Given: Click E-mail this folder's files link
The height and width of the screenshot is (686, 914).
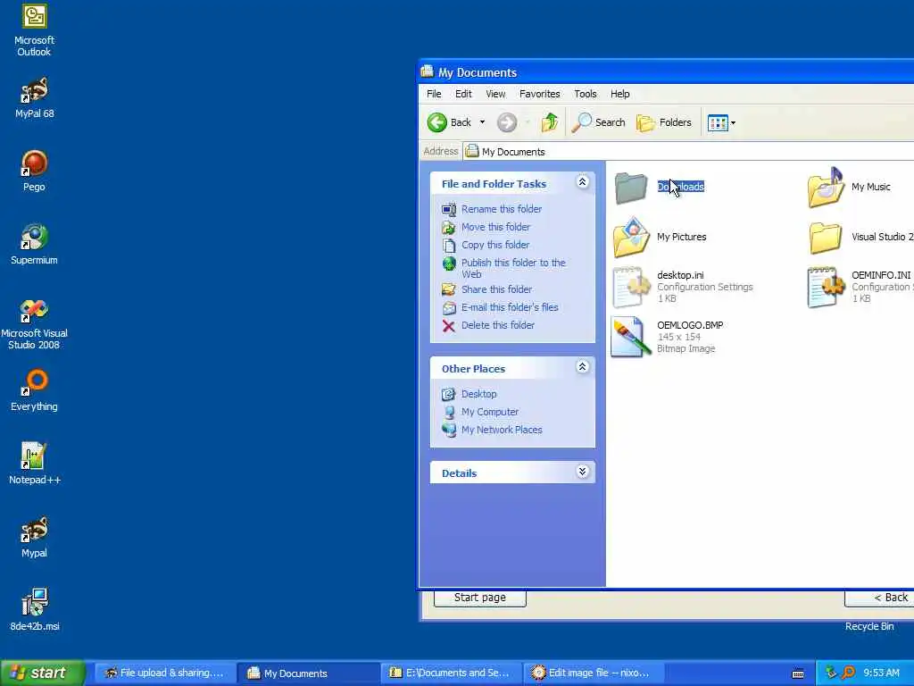Looking at the screenshot, I should point(510,307).
